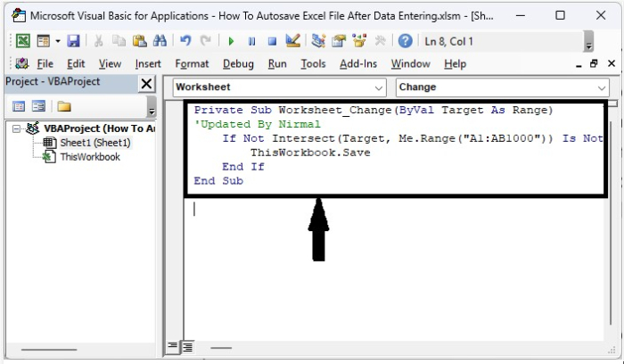Screen dimensions: 624x364
Task: Open Visual Basic Help question mark
Action: (405, 41)
